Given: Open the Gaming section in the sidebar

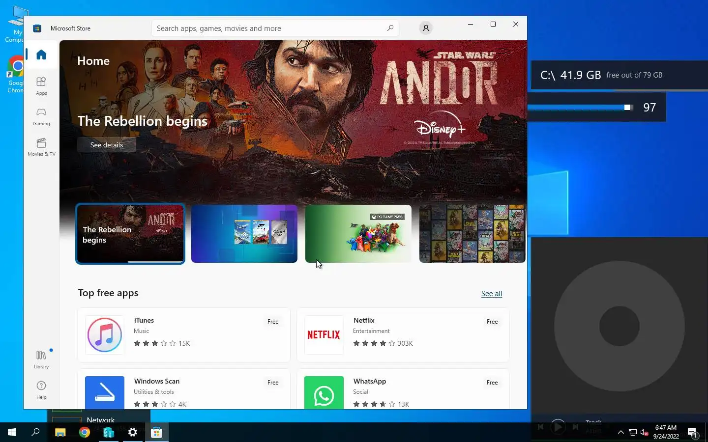Looking at the screenshot, I should pyautogui.click(x=41, y=116).
